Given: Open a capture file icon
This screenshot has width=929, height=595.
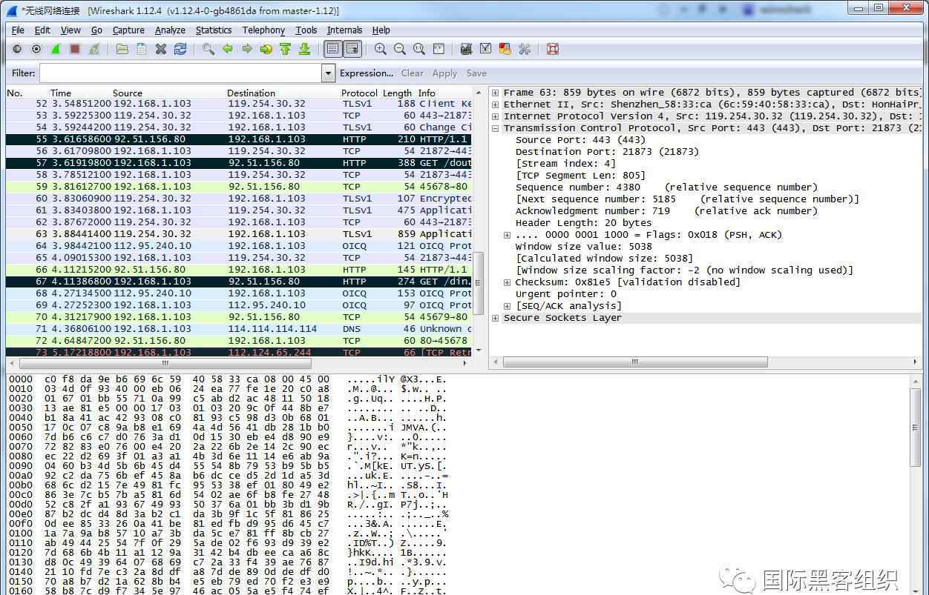Looking at the screenshot, I should pyautogui.click(x=122, y=49).
